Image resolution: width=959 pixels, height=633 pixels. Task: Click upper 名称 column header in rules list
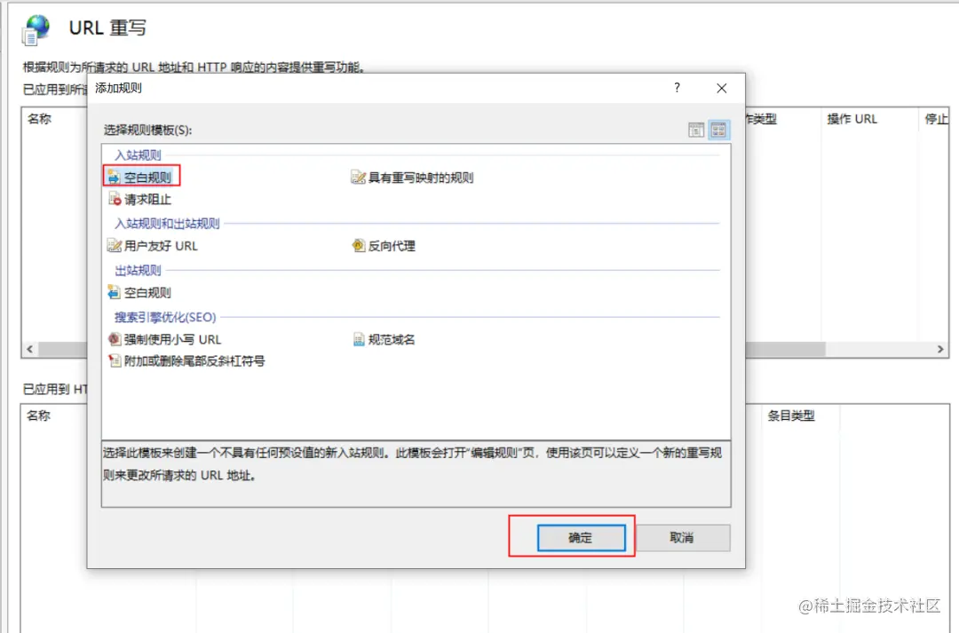(39, 119)
